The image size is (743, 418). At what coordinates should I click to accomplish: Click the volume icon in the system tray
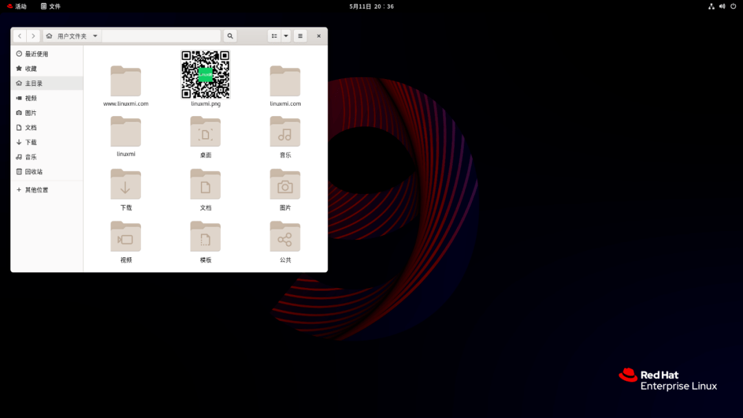(x=722, y=6)
